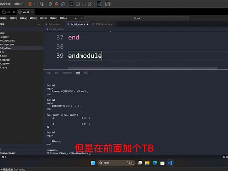This screenshot has width=228, height=171.
Task: Open the snapshot manager
Action: click(x=63, y=4)
